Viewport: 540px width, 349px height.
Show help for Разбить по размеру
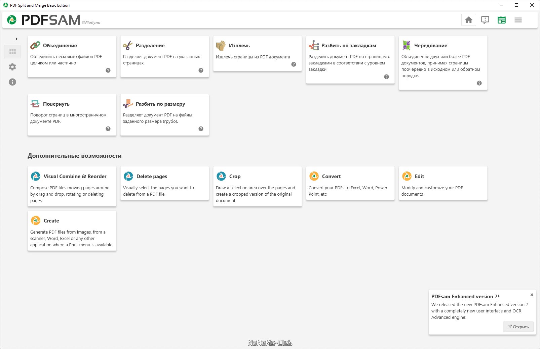coord(201,129)
